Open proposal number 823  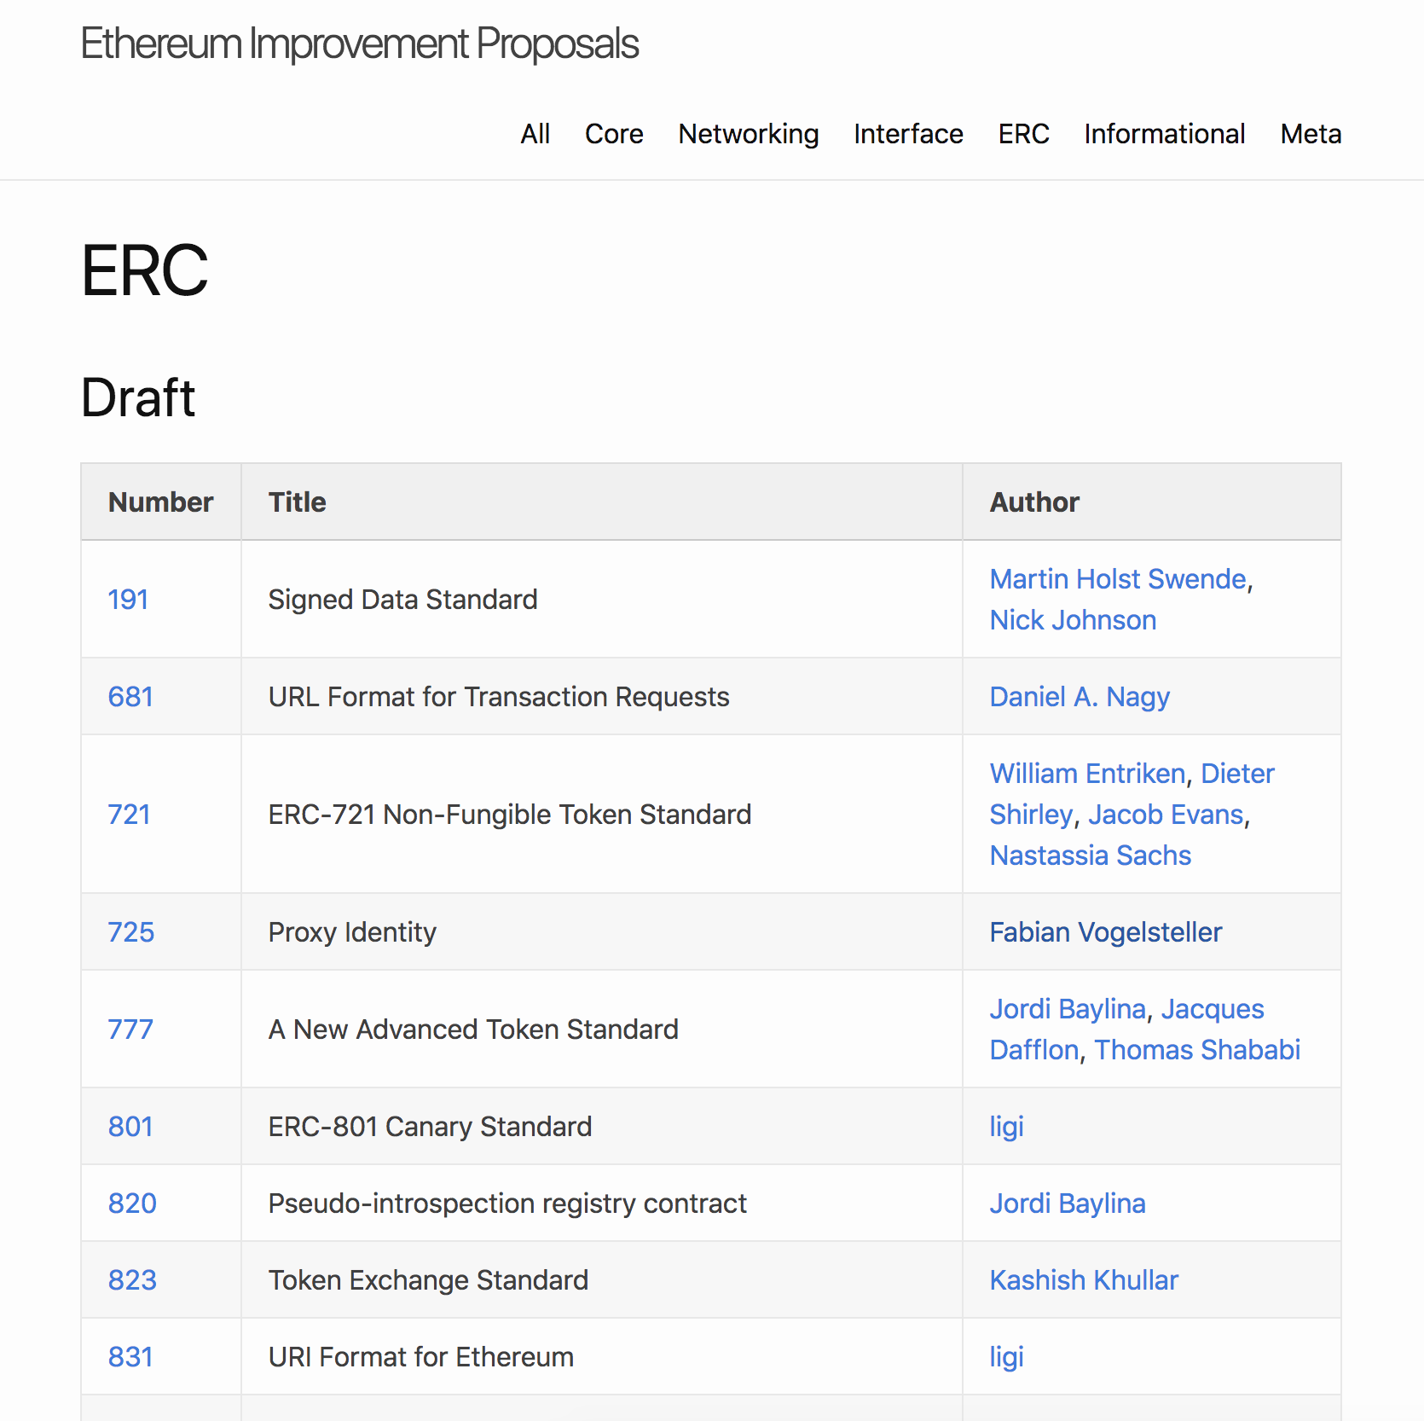coord(132,1280)
